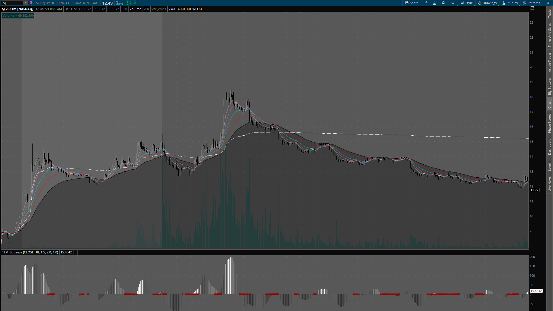The height and width of the screenshot is (311, 553).
Task: Toggle the VWAP study label
Action: (x=185, y=9)
